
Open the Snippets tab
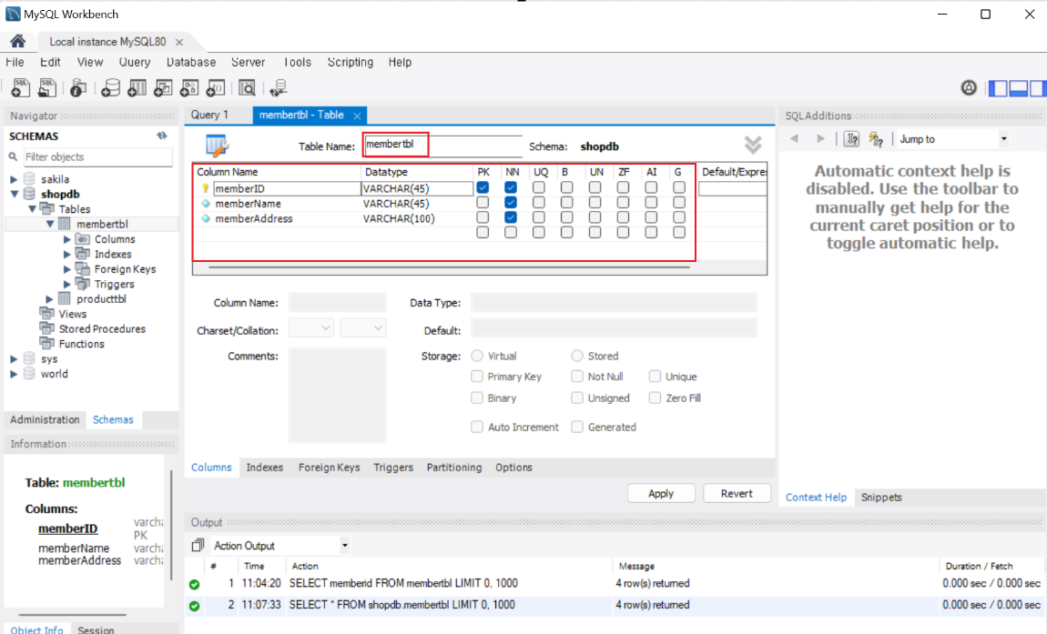pos(881,498)
